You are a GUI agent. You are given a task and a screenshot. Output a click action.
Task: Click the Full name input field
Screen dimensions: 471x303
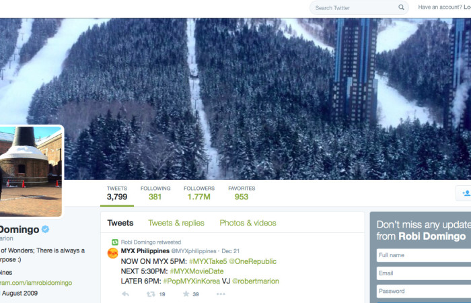[424, 255]
